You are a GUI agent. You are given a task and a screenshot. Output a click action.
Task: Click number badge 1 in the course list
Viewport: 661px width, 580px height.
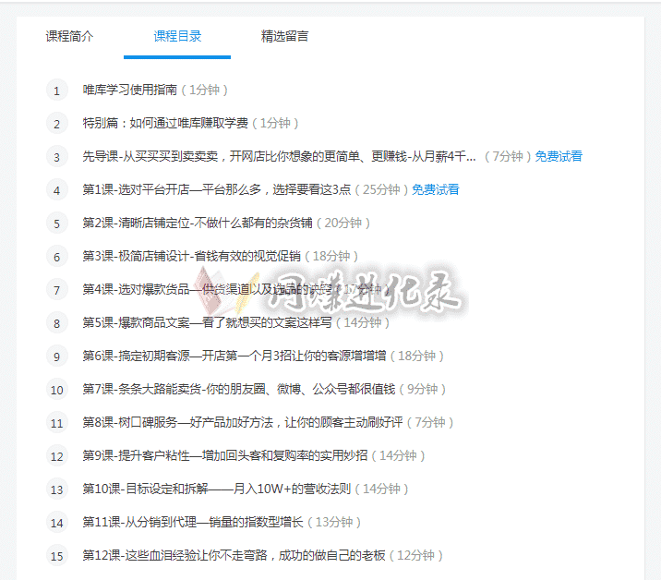click(57, 91)
